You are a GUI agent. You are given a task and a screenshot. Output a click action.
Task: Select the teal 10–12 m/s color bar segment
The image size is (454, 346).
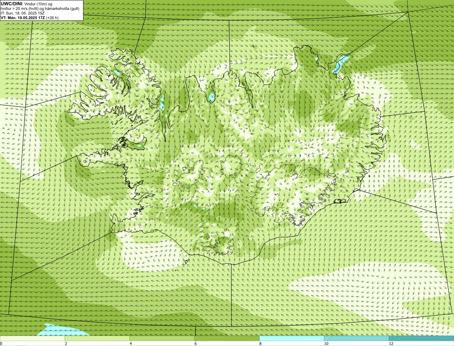356,338
